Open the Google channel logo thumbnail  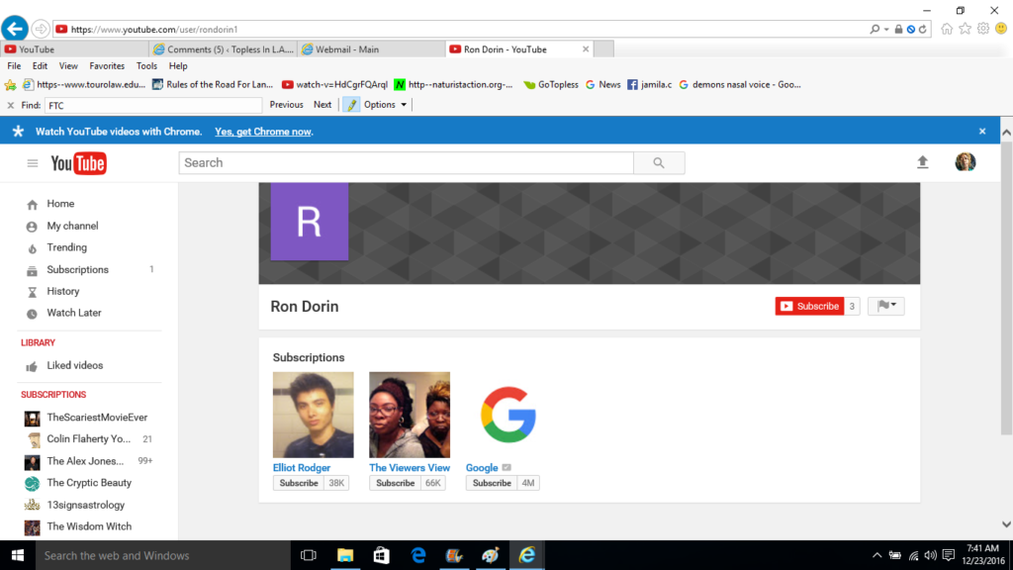click(507, 415)
